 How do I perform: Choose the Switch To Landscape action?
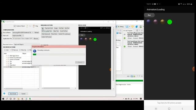(x=65, y=34)
